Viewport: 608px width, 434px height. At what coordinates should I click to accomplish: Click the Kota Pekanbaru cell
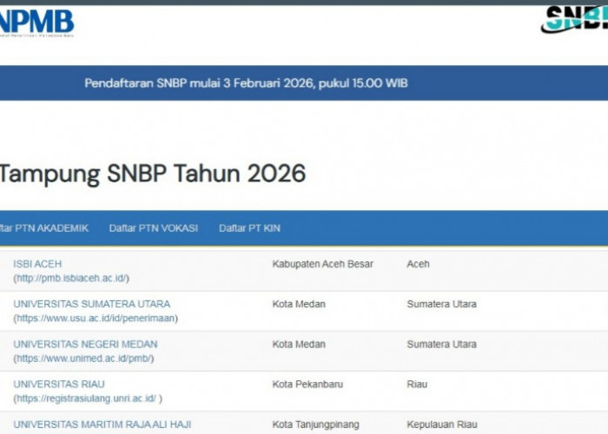click(x=307, y=384)
